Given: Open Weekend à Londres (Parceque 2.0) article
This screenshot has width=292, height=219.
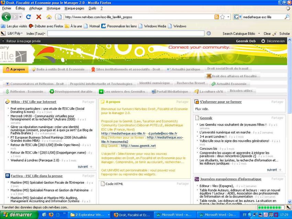Looking at the screenshot, I should tap(35, 160).
